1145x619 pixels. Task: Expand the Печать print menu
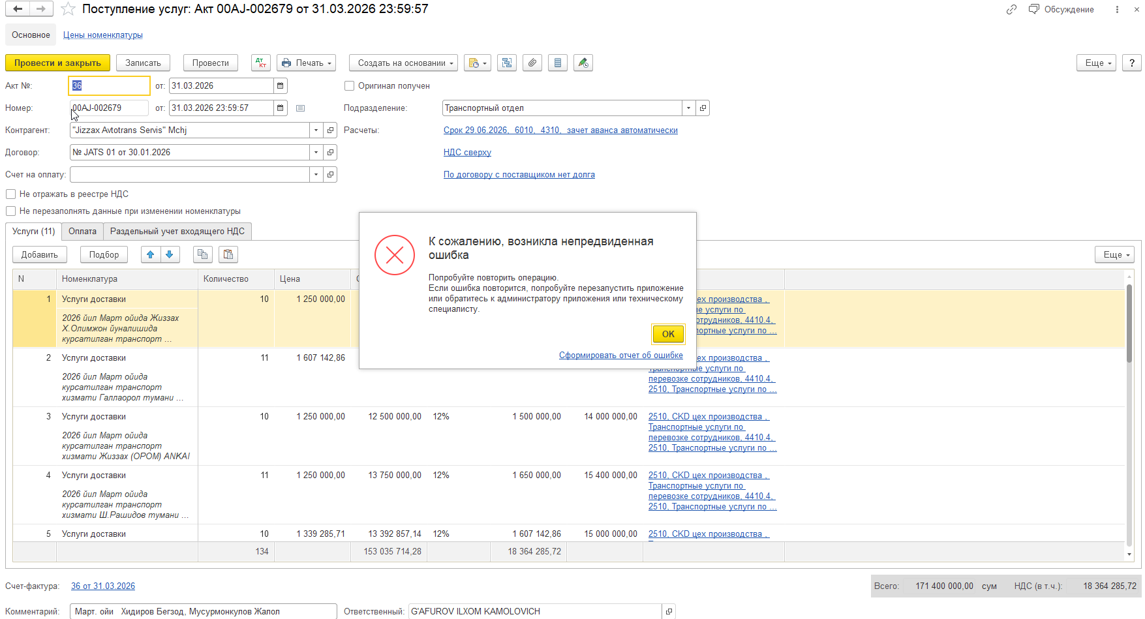point(307,63)
